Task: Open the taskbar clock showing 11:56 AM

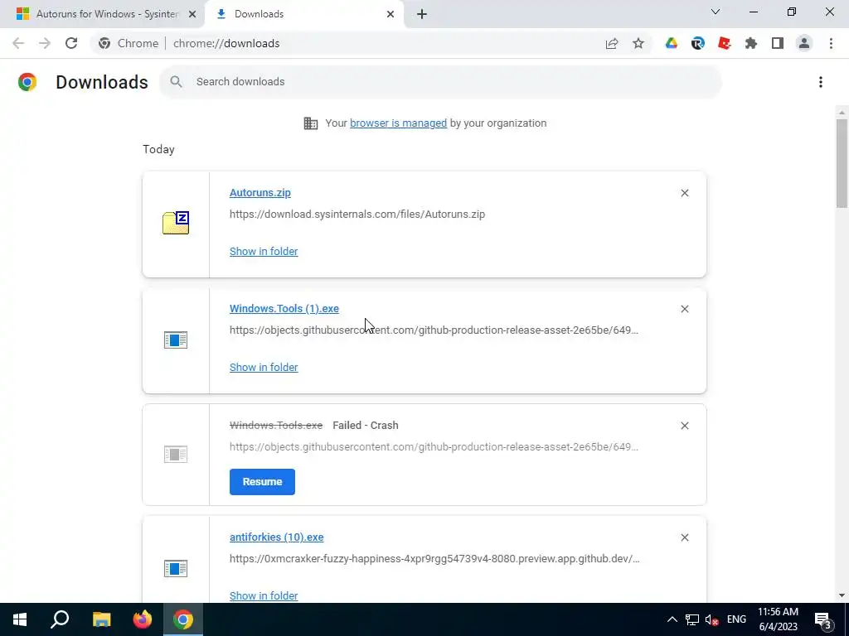Action: pos(778,619)
